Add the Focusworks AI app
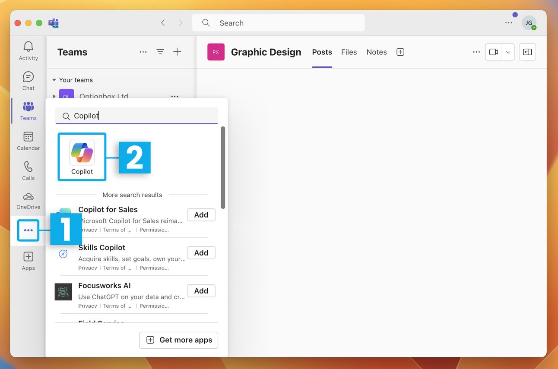 (x=201, y=290)
